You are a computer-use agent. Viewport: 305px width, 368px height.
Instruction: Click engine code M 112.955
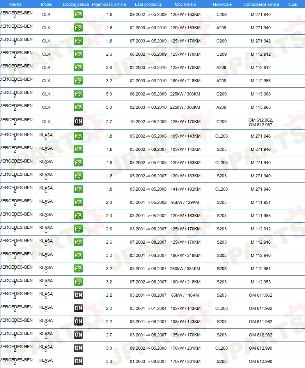(261, 81)
